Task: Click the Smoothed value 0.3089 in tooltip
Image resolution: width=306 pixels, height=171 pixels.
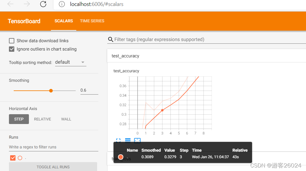Action: point(147,157)
